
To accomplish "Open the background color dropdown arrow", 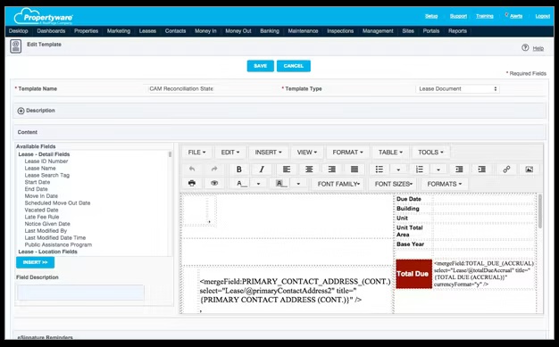I will click(x=298, y=184).
